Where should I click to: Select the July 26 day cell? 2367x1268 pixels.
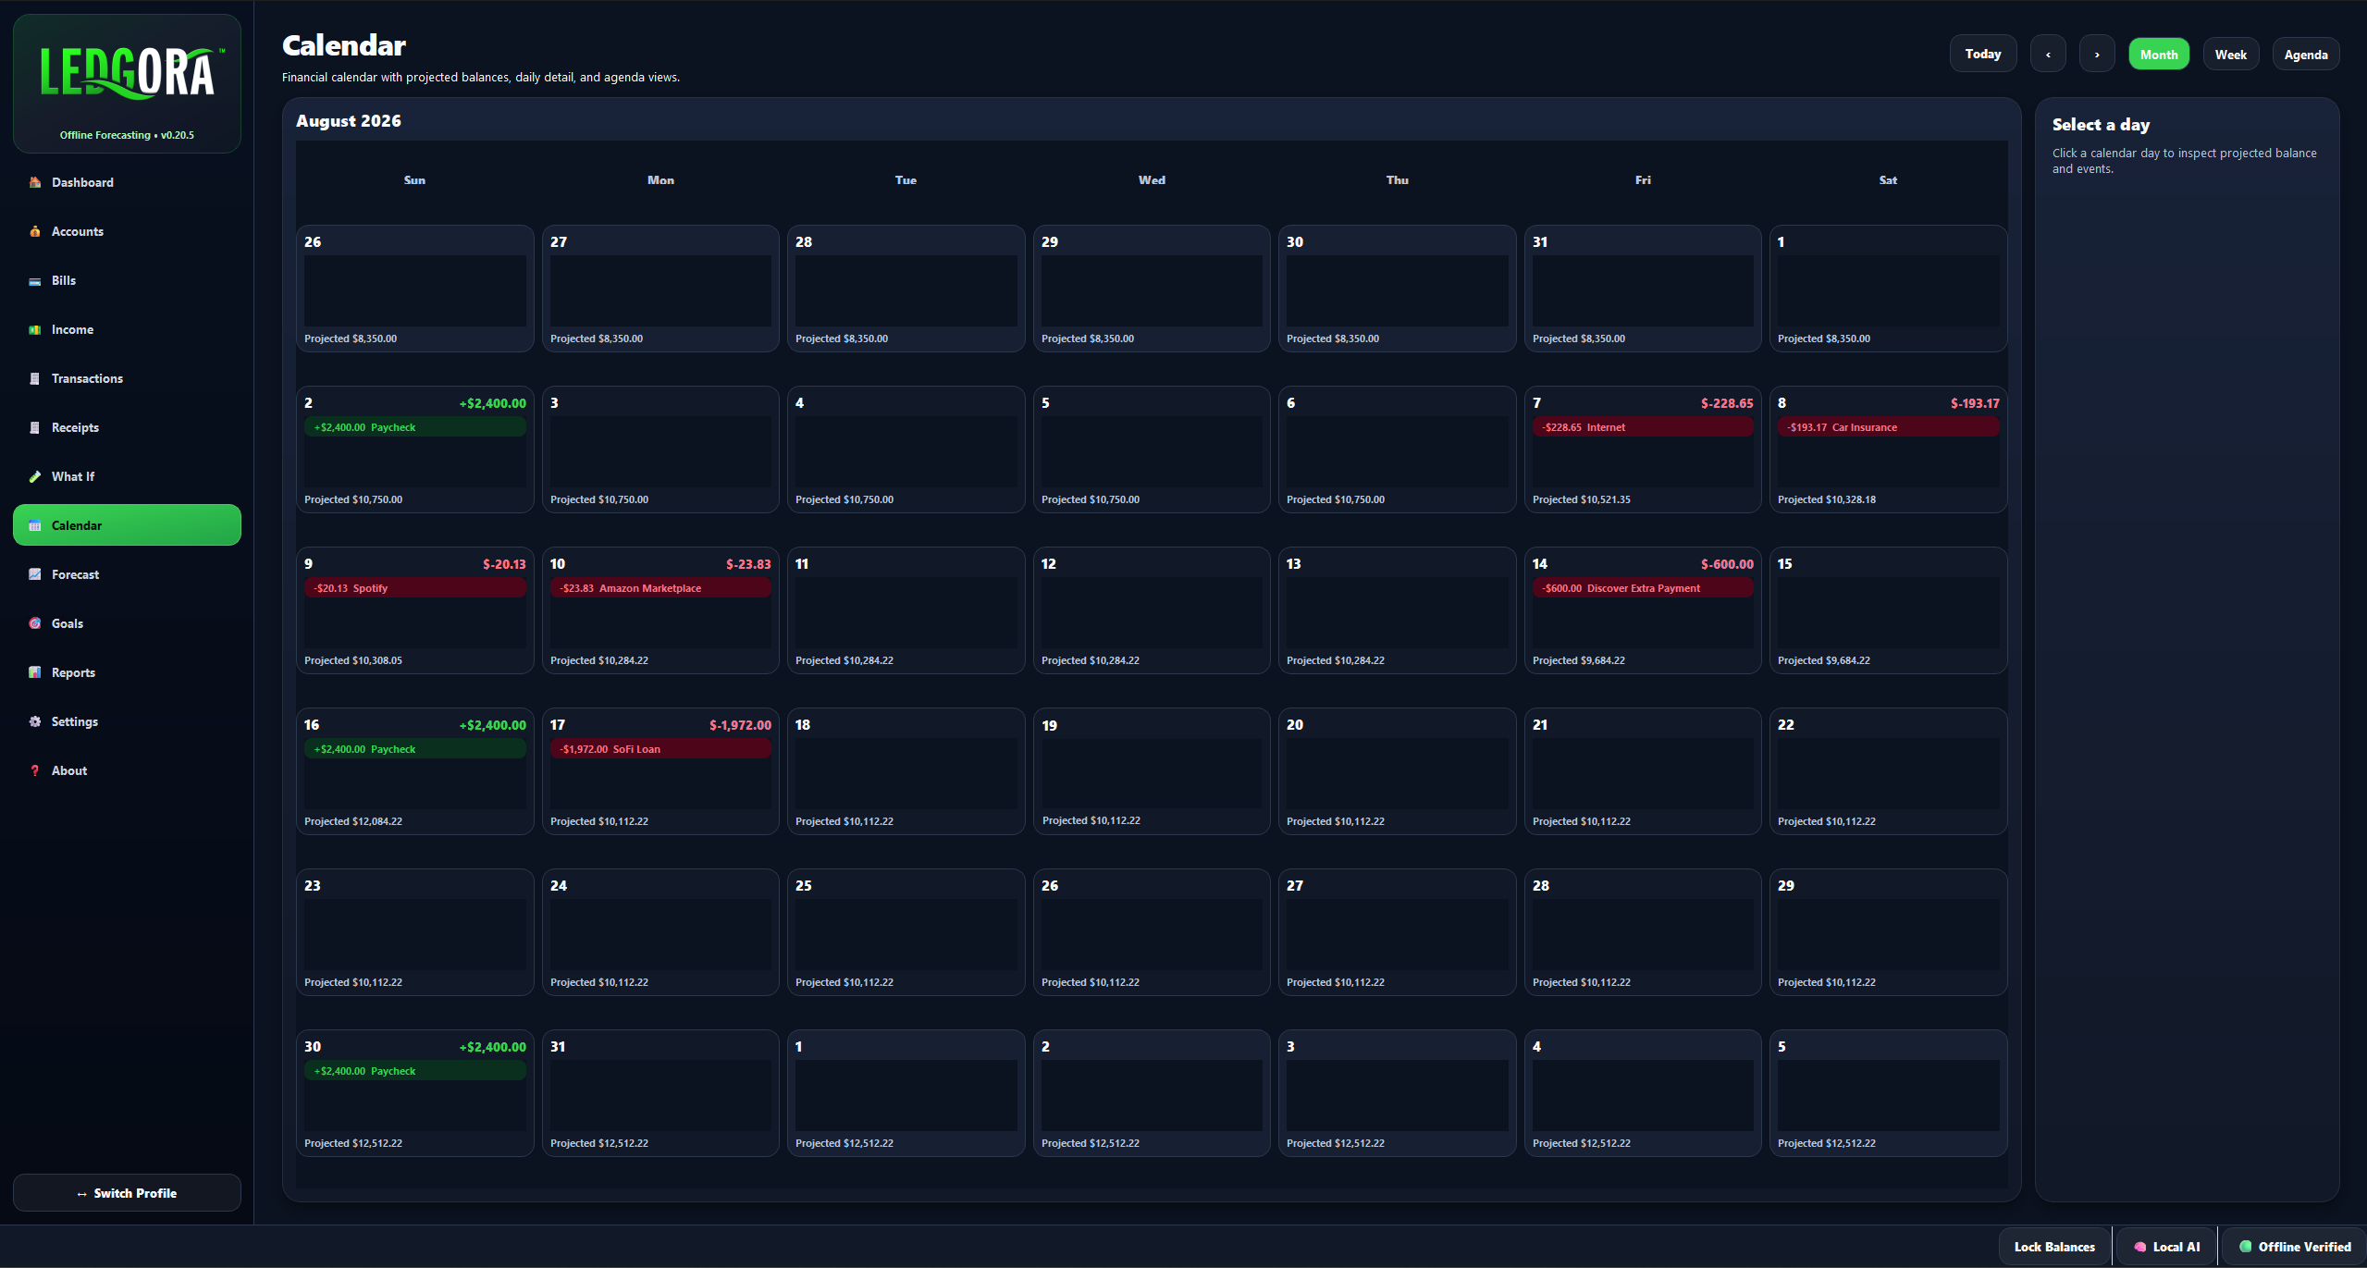pos(415,289)
